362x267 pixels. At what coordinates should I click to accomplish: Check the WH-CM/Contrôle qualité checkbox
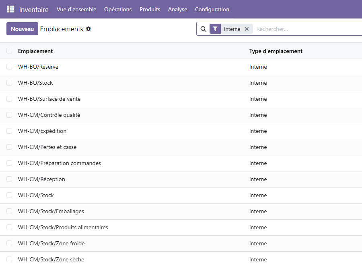pyautogui.click(x=9, y=115)
